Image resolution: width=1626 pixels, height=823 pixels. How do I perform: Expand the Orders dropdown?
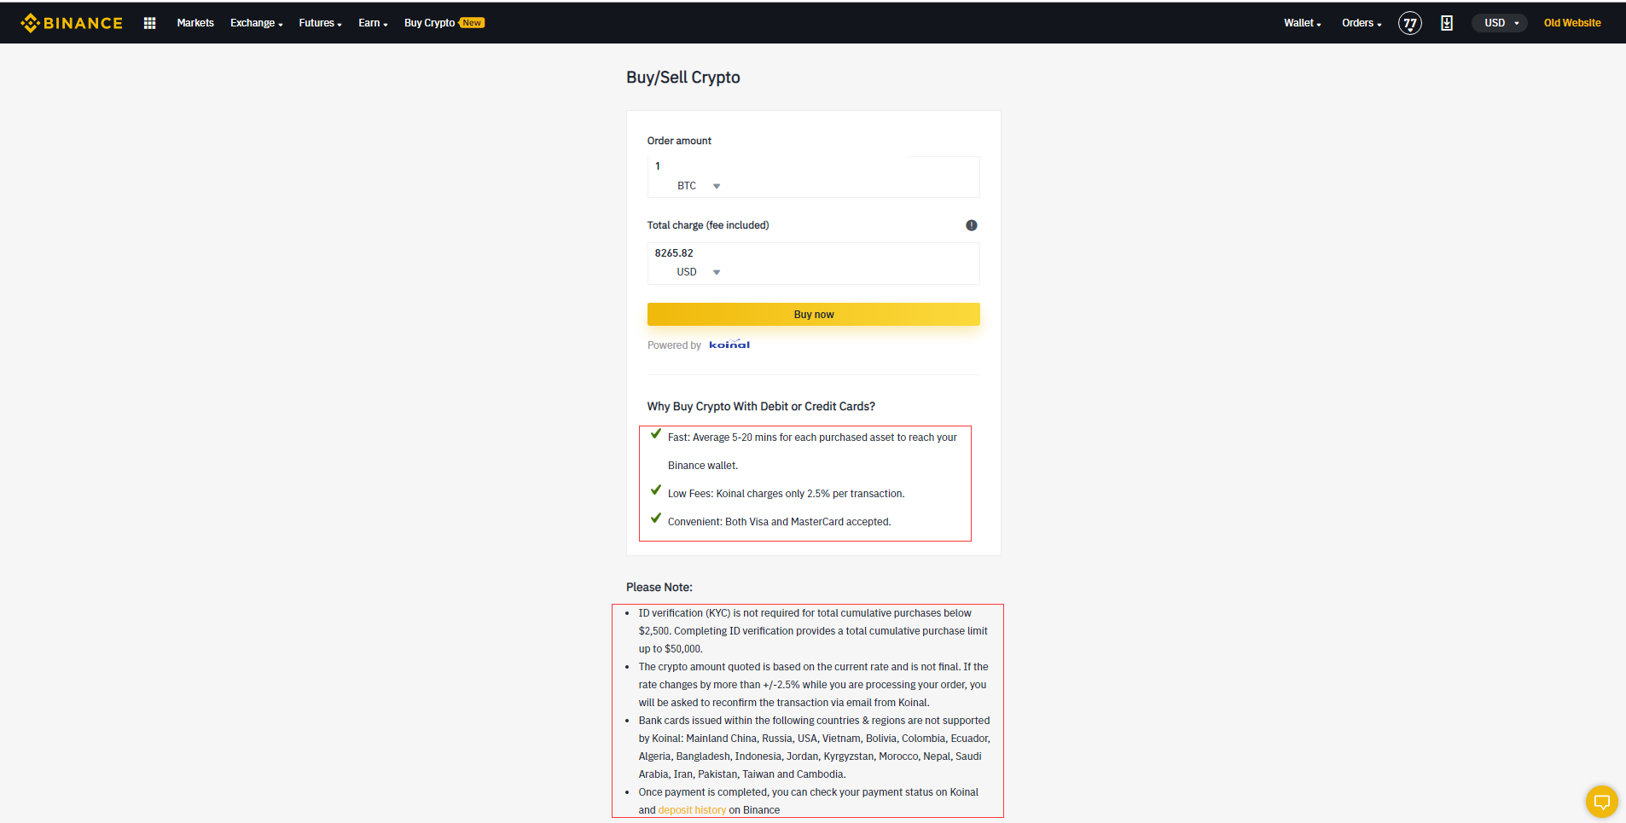click(x=1360, y=23)
